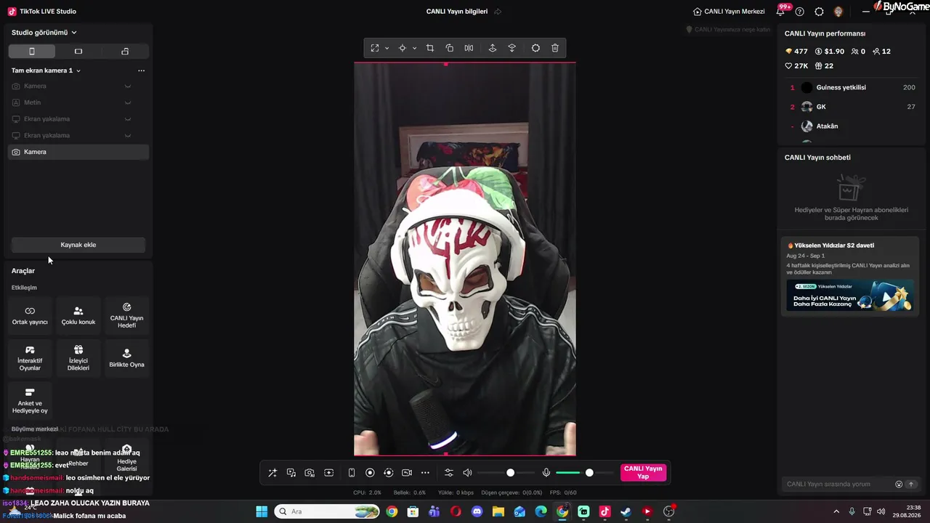Select the active Kamera source row

78,152
